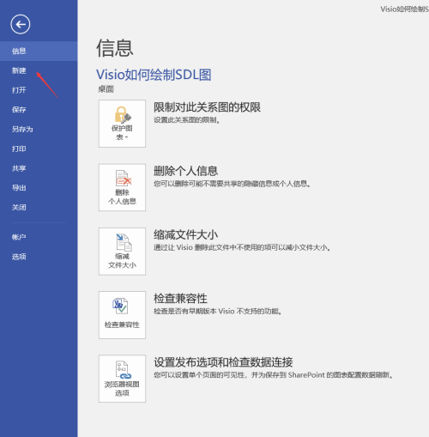429x437 pixels.
Task: Click the window title text at top right
Action: pos(404,9)
